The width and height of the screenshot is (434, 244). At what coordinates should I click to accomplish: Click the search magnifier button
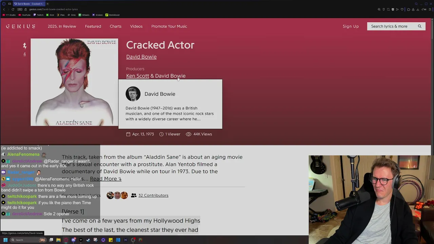coord(420,26)
